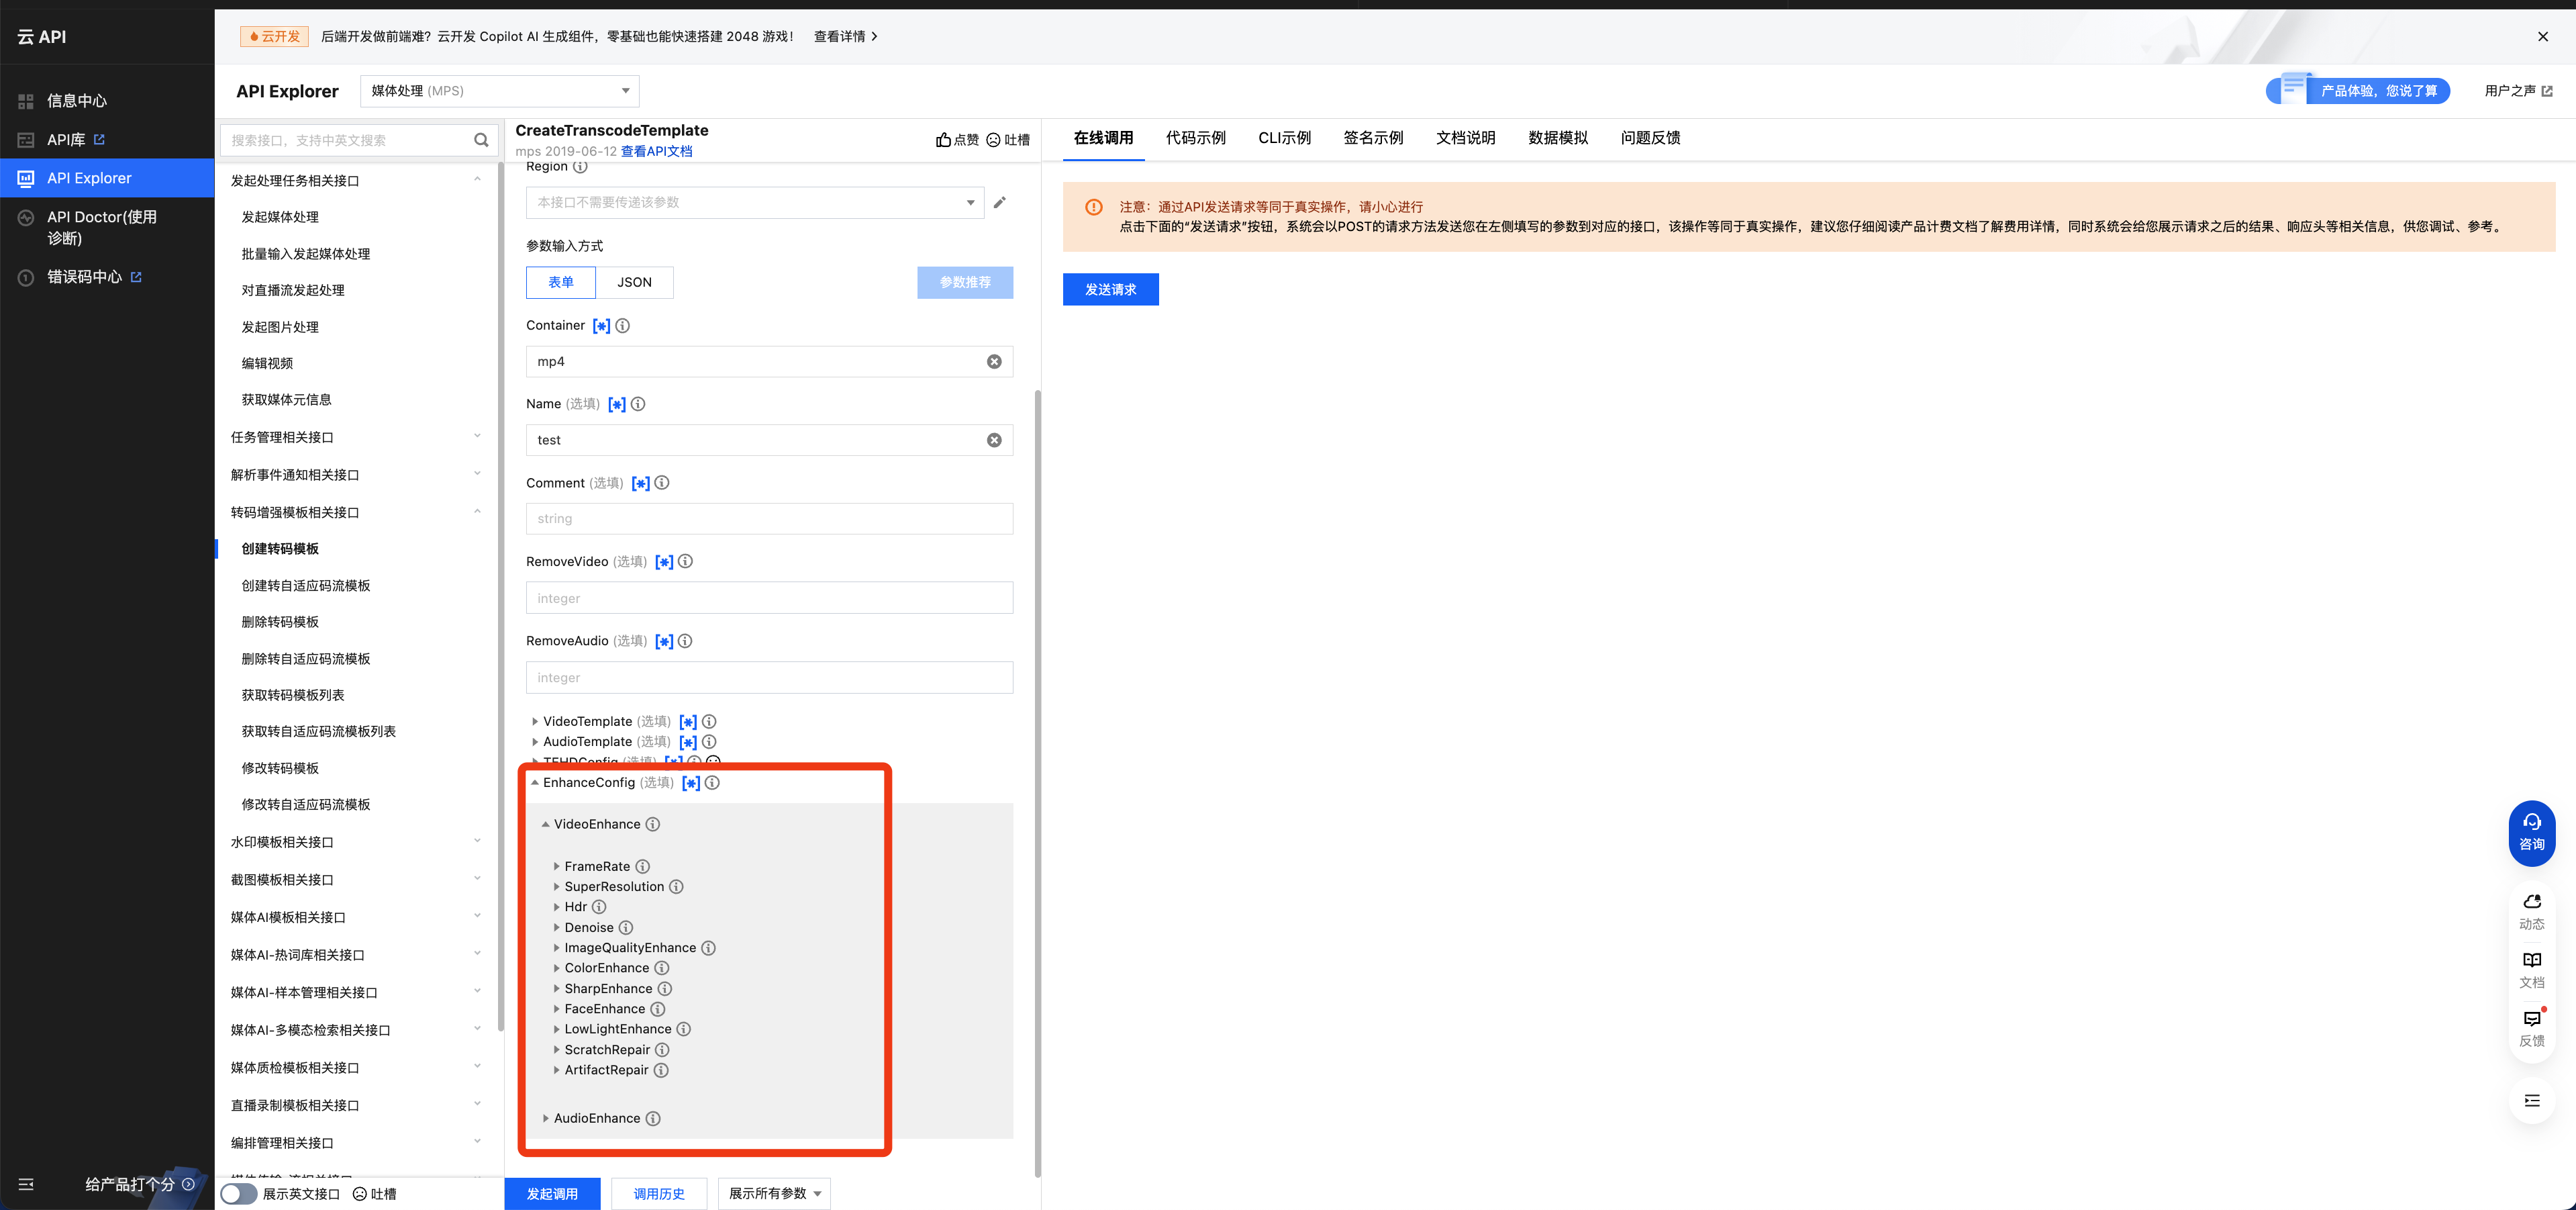The height and width of the screenshot is (1210, 2576).
Task: Click the blue bracket-star icon beside Comment
Action: 641,483
